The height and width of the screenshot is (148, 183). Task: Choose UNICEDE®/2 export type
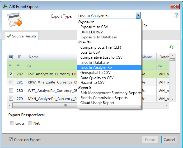91,32
